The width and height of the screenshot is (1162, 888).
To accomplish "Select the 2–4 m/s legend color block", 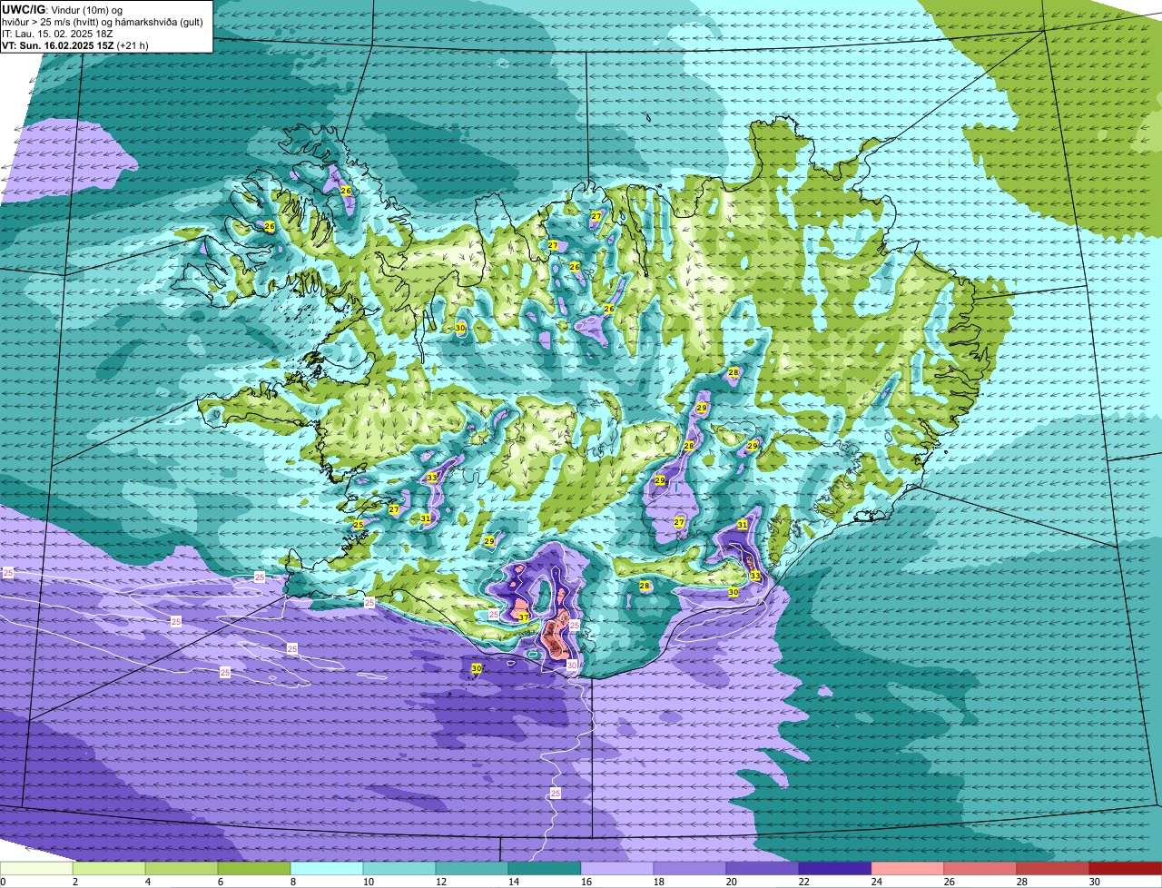I will pos(109,868).
